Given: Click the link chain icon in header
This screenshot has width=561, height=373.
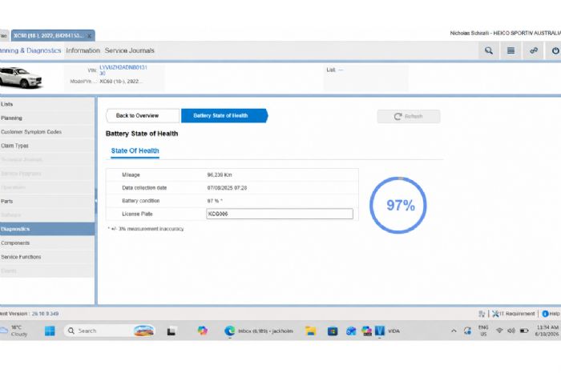Looking at the screenshot, I should (534, 50).
